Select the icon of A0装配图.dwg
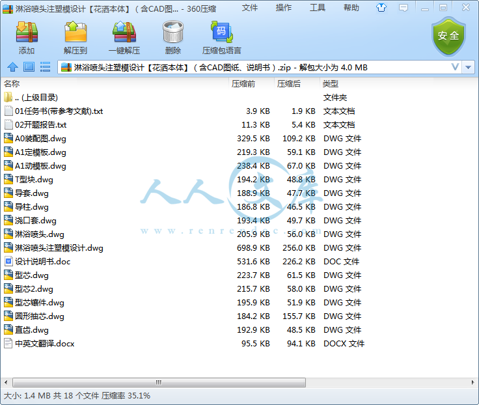 click(x=8, y=139)
